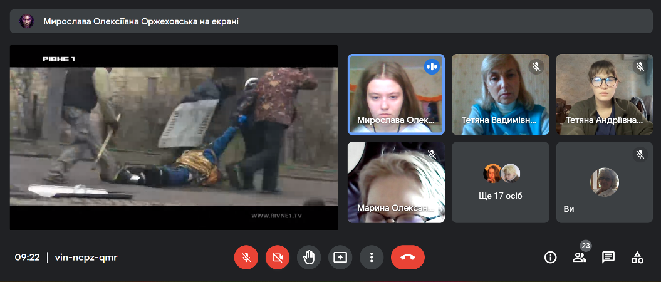This screenshot has width=661, height=282.
Task: Select Марина Олександрівна's video tile
Action: (396, 182)
